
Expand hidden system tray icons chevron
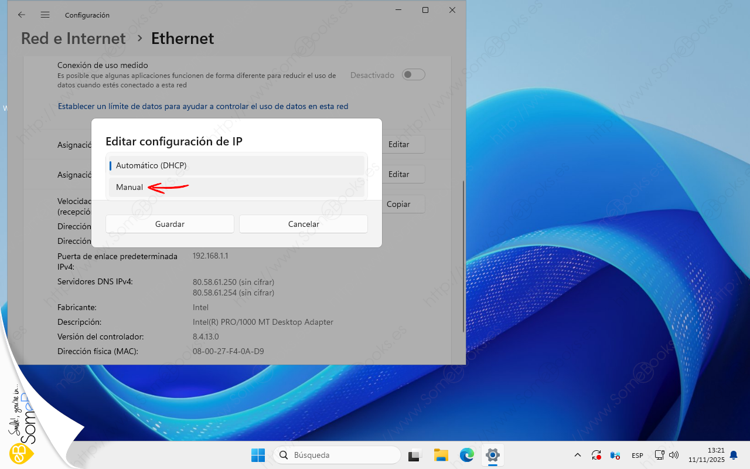[578, 455]
